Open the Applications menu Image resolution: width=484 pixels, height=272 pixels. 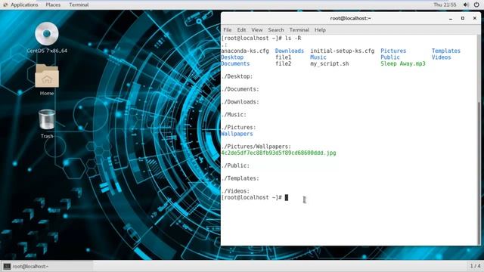(24, 5)
